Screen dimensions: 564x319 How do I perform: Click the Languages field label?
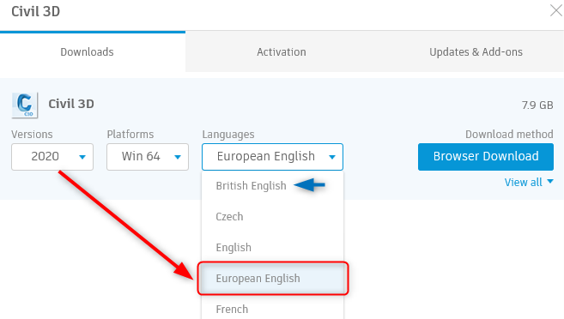click(228, 135)
